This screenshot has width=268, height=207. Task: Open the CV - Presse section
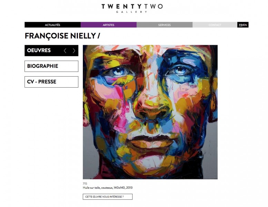pyautogui.click(x=51, y=82)
